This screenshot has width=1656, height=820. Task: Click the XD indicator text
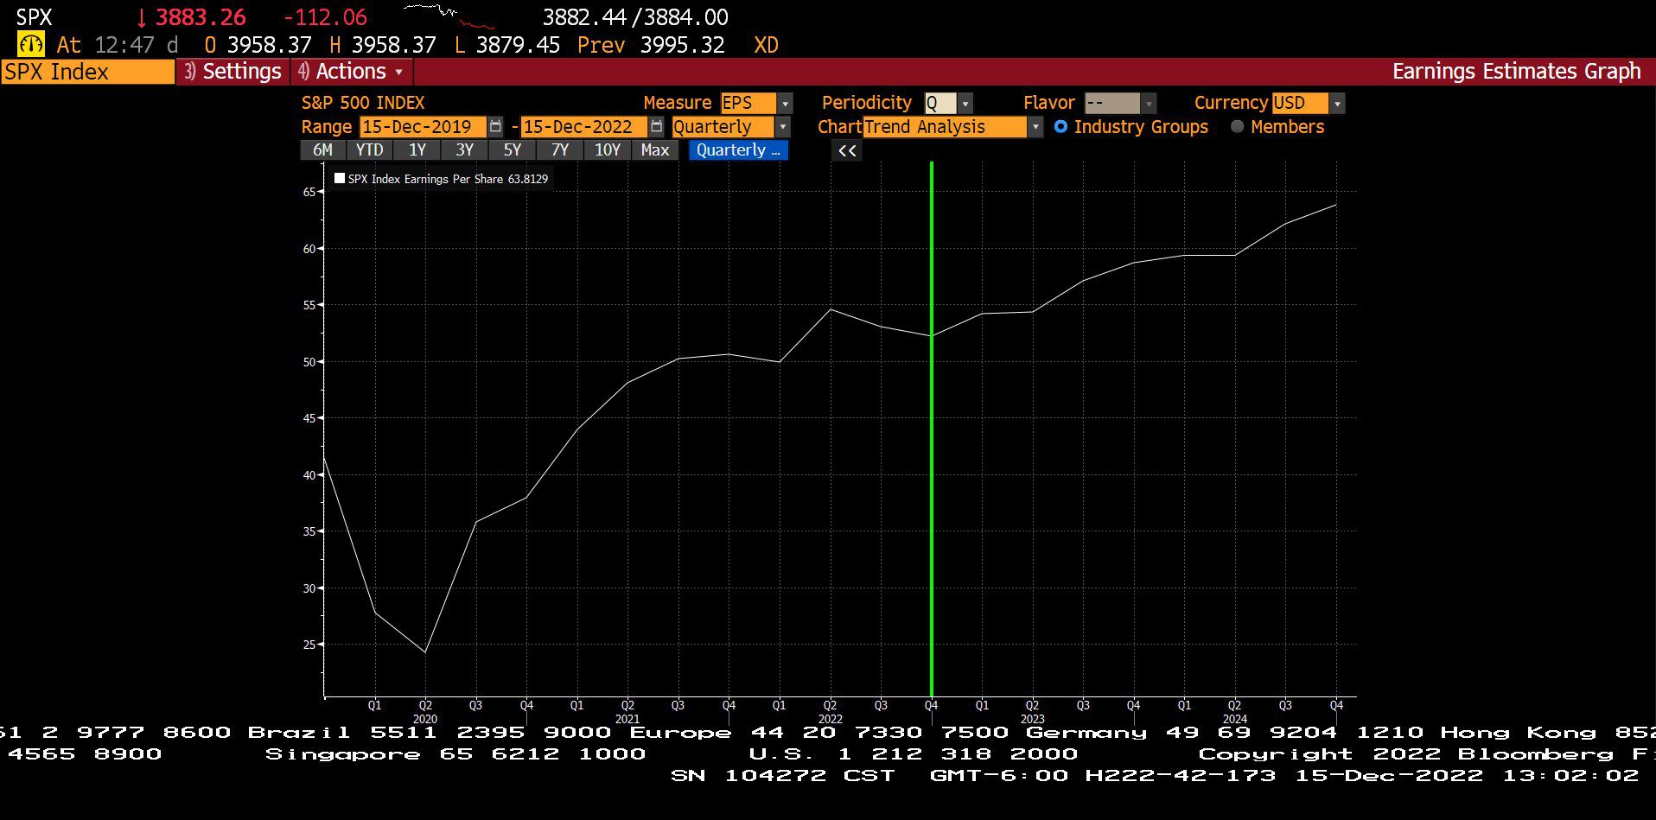coord(766,45)
